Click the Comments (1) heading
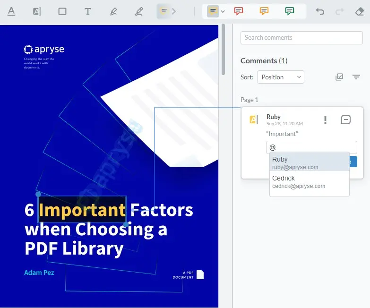 coord(264,61)
